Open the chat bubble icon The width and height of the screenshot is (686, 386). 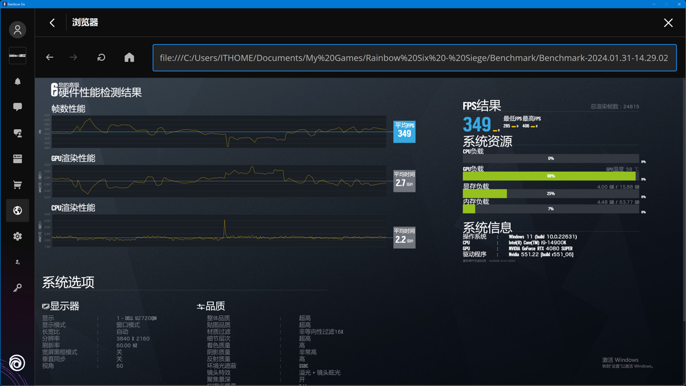click(17, 107)
